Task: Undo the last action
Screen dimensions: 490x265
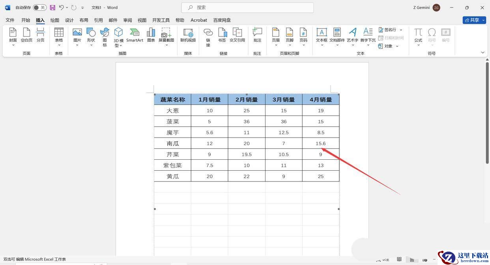Action: coord(62,7)
